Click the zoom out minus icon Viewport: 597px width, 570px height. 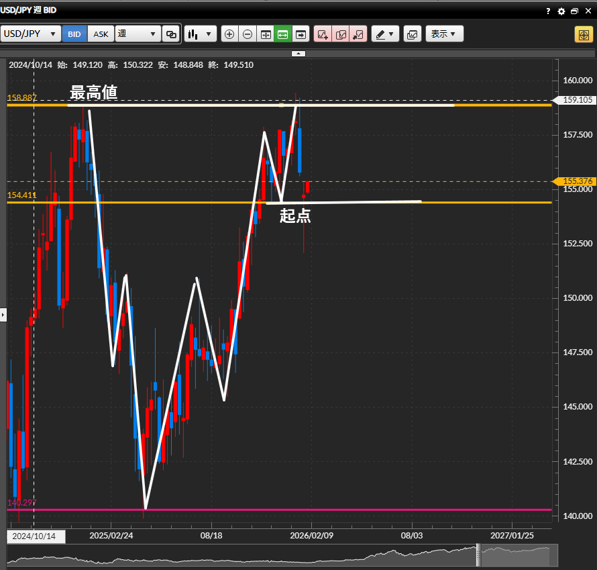click(x=248, y=34)
